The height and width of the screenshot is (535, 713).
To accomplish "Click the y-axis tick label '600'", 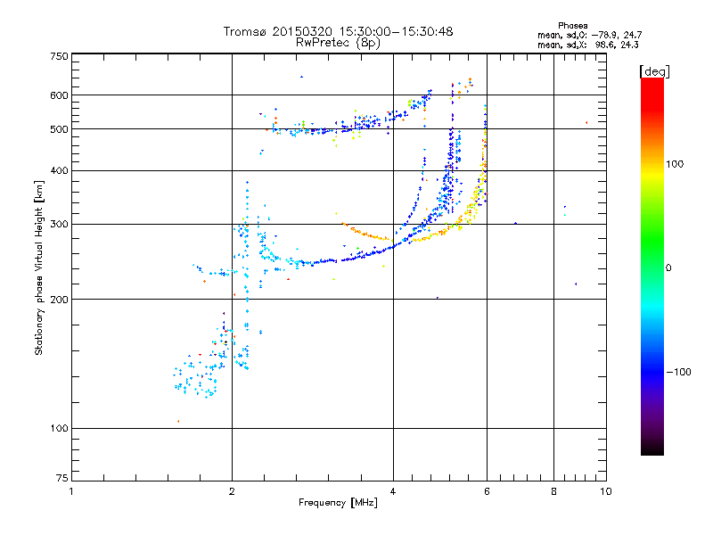I will [60, 95].
